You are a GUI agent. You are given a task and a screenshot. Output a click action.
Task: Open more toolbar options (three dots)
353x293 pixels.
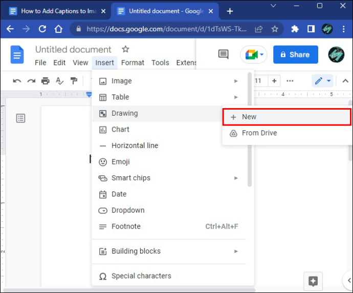[x=290, y=81]
